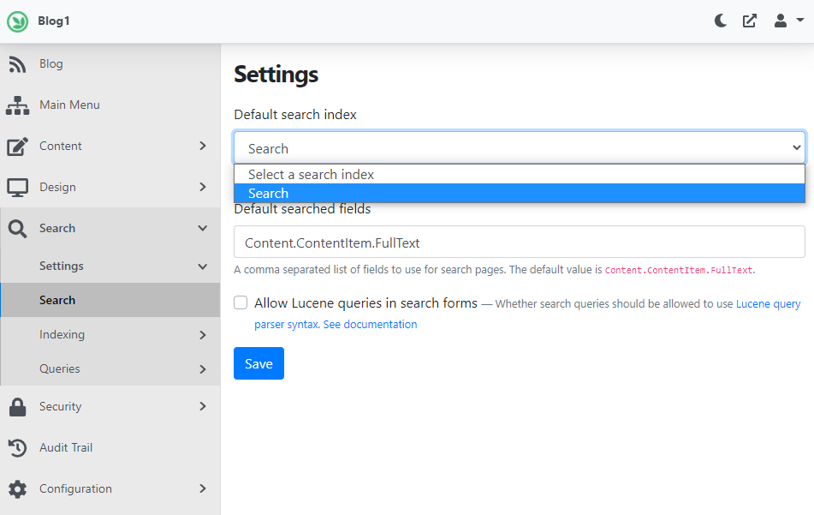This screenshot has height=515, width=814.
Task: Expand the Content menu chevron
Action: [203, 146]
